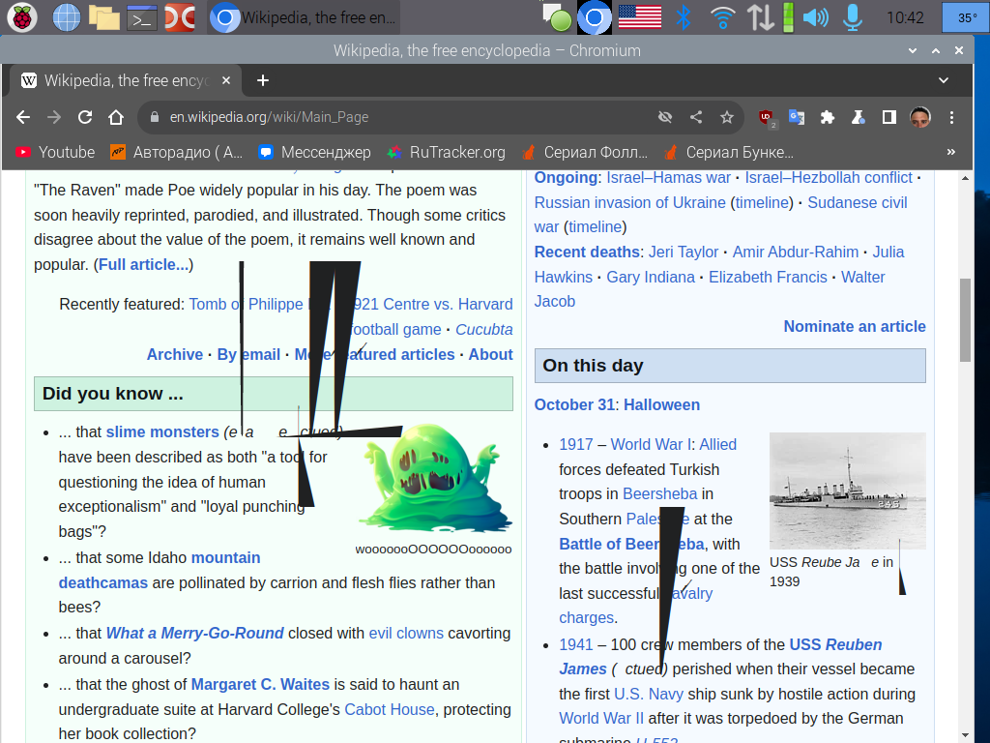Open the Wi-Fi network menu
This screenshot has height=743, width=990.
point(722,17)
